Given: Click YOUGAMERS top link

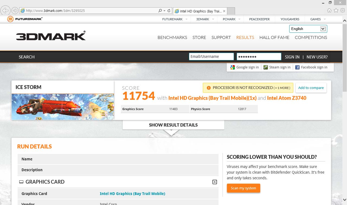Looking at the screenshot, I should tap(290, 19).
